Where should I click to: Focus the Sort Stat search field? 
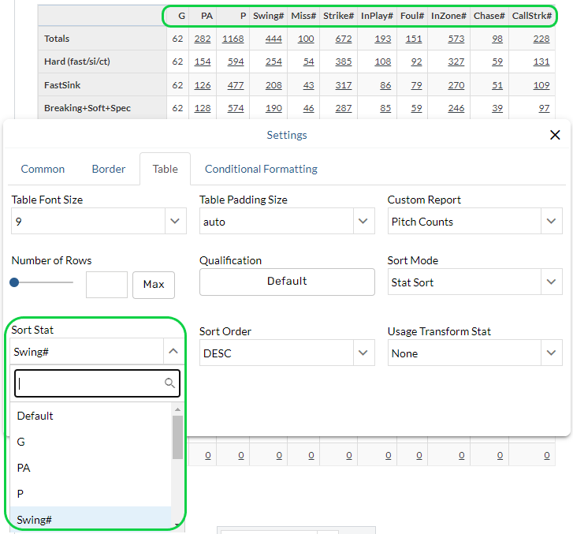click(x=88, y=383)
